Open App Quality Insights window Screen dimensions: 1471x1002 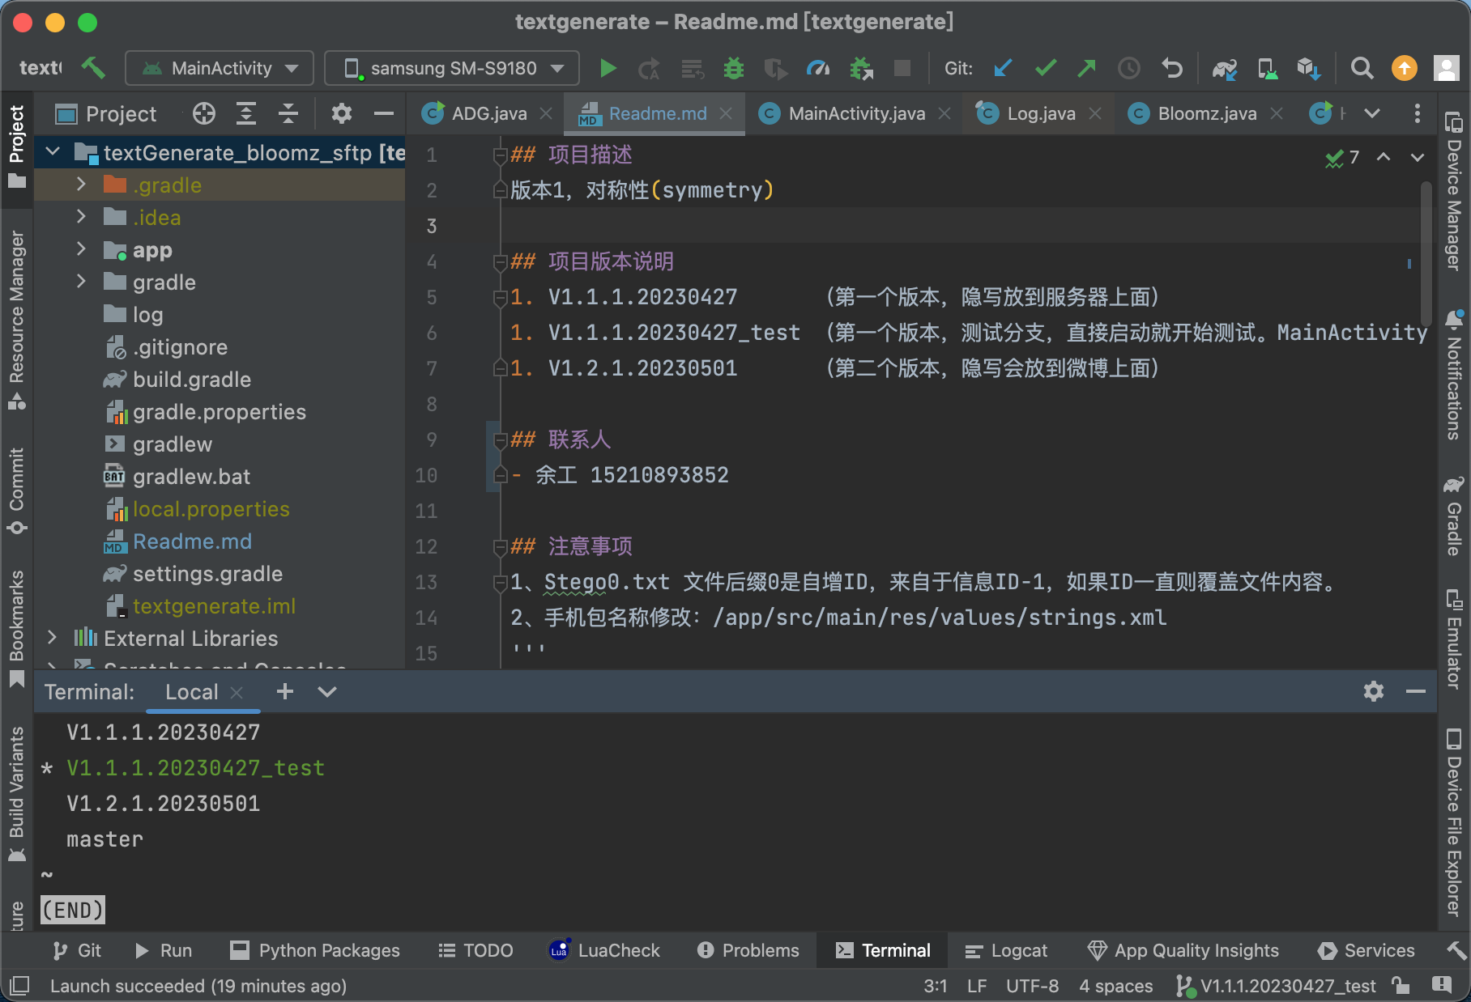1183,950
